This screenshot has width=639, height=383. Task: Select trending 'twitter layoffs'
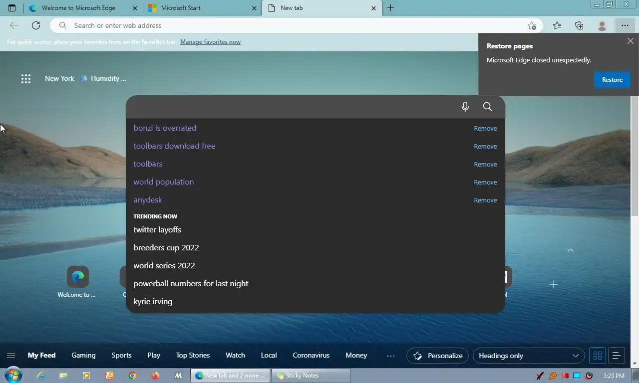click(x=157, y=230)
